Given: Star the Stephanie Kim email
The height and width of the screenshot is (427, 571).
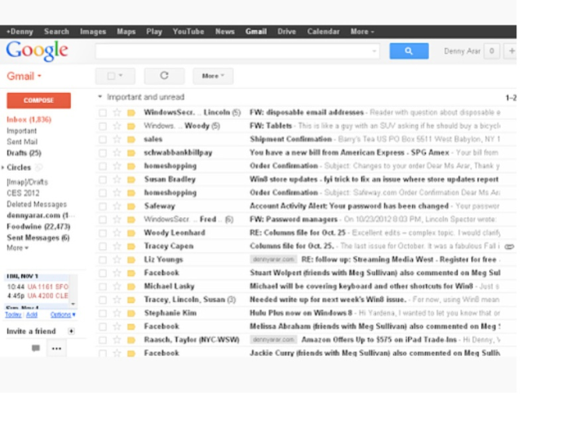Looking at the screenshot, I should 117,314.
